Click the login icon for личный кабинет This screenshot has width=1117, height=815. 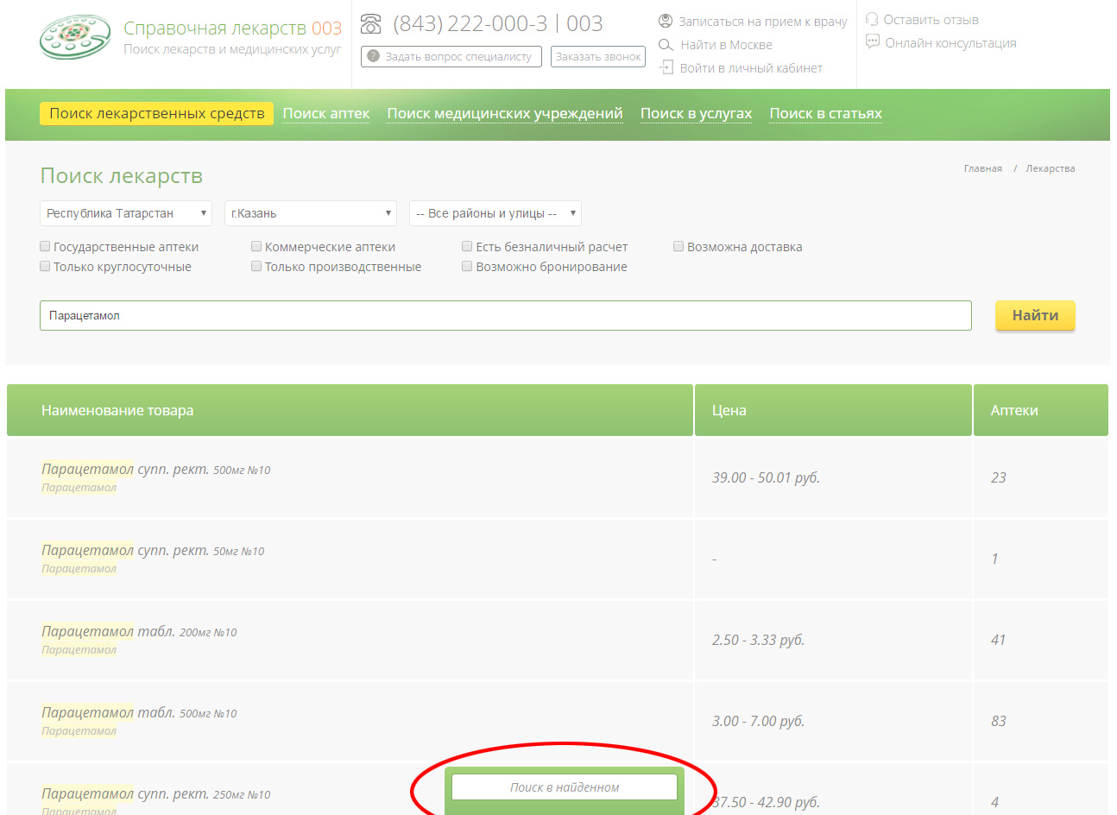[666, 67]
